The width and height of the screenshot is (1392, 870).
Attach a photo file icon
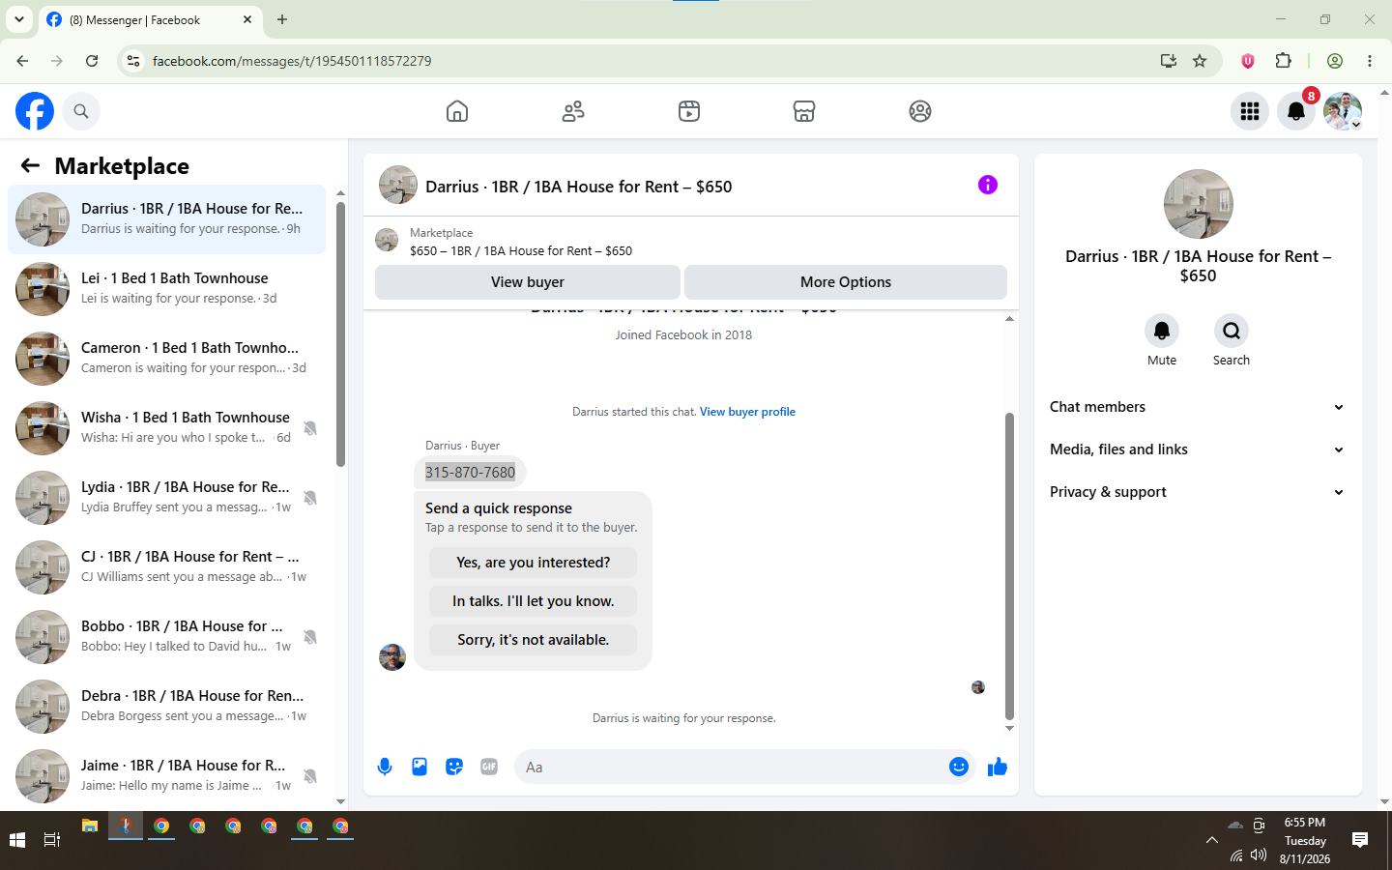point(420,767)
